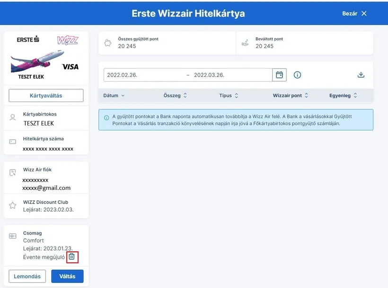Image resolution: width=388 pixels, height=288 pixels.
Task: Sort by Egyenleg column
Action: point(343,95)
